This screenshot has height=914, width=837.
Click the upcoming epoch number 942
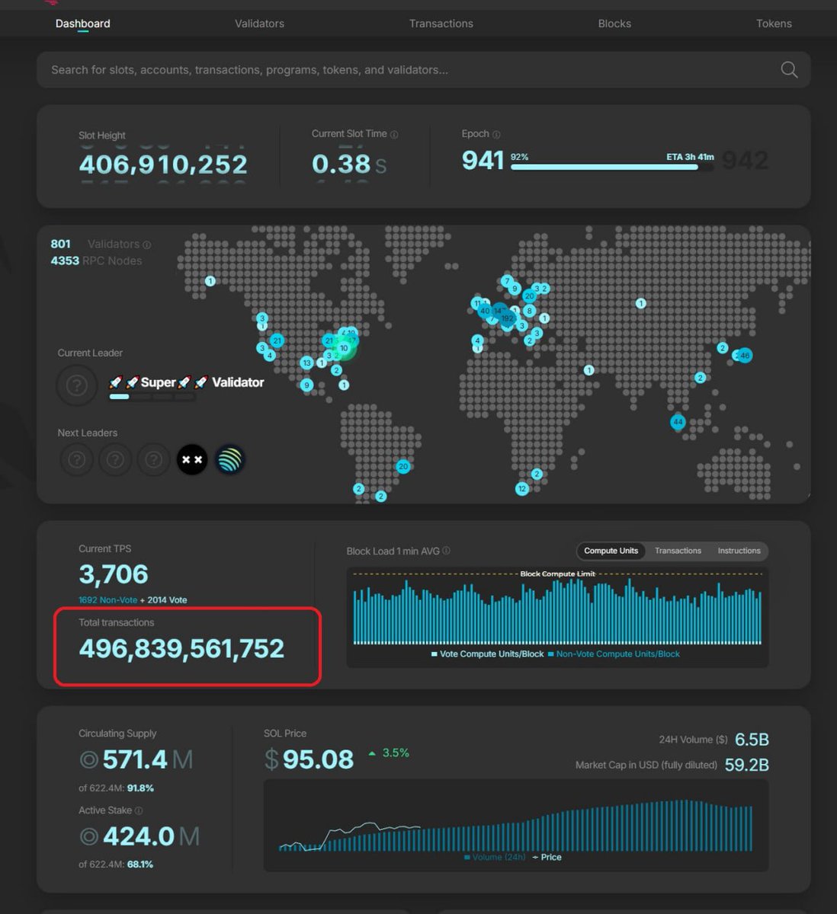click(x=745, y=161)
